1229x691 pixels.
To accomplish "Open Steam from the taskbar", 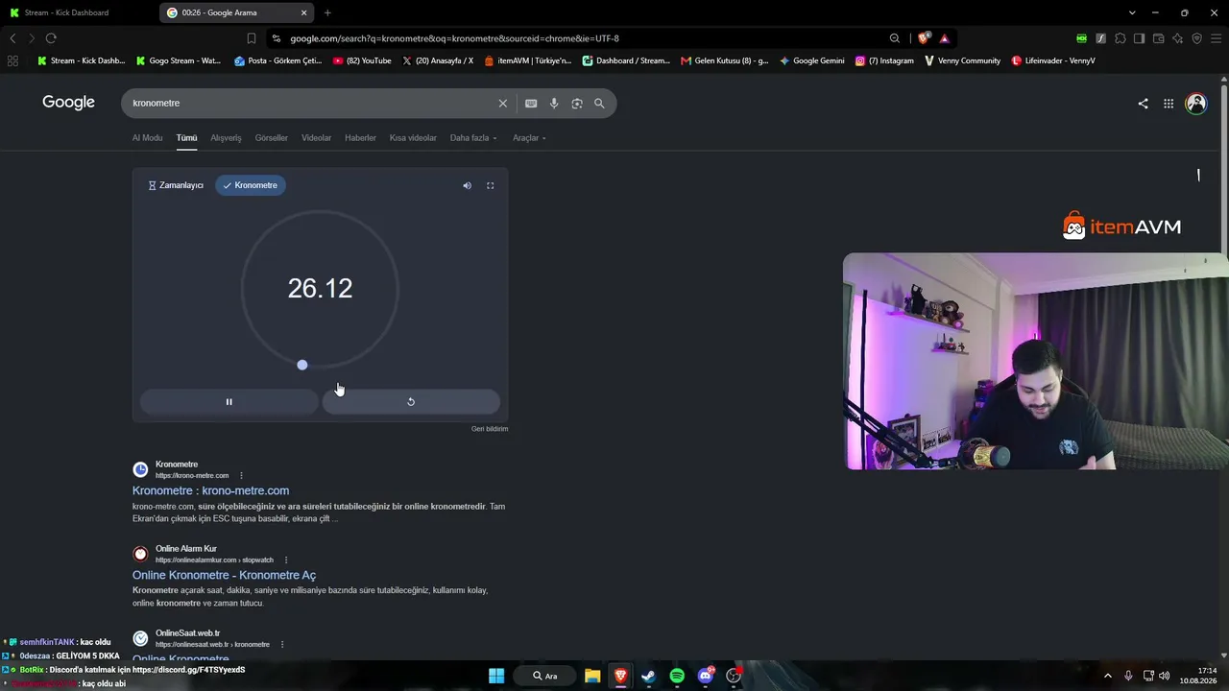I will (x=649, y=676).
